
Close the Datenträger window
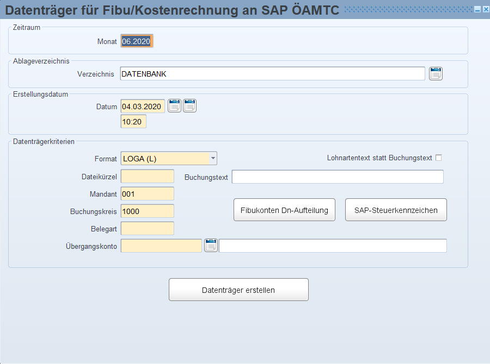pos(486,10)
